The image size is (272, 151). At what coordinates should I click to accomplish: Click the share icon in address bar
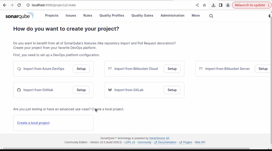tap(197, 5)
